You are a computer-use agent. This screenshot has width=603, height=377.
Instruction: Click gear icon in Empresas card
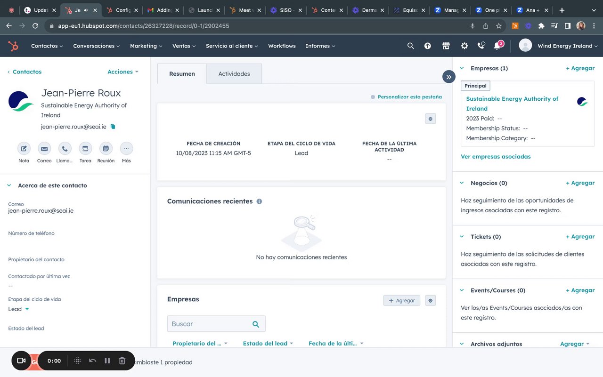click(x=430, y=300)
